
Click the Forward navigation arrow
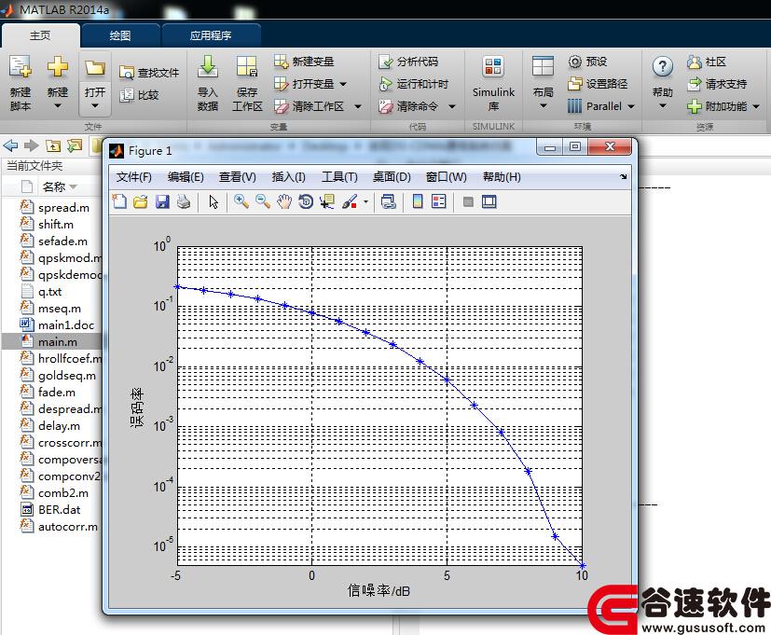[32, 145]
